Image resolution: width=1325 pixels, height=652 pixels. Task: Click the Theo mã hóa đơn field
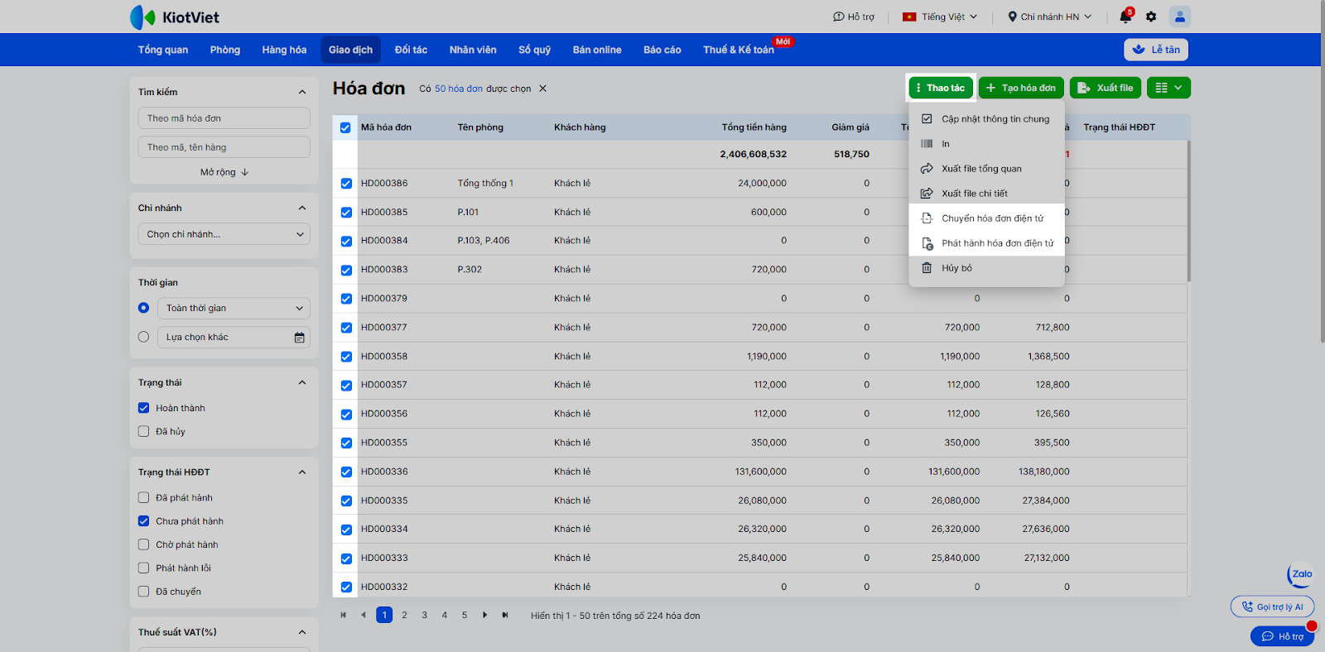(224, 118)
